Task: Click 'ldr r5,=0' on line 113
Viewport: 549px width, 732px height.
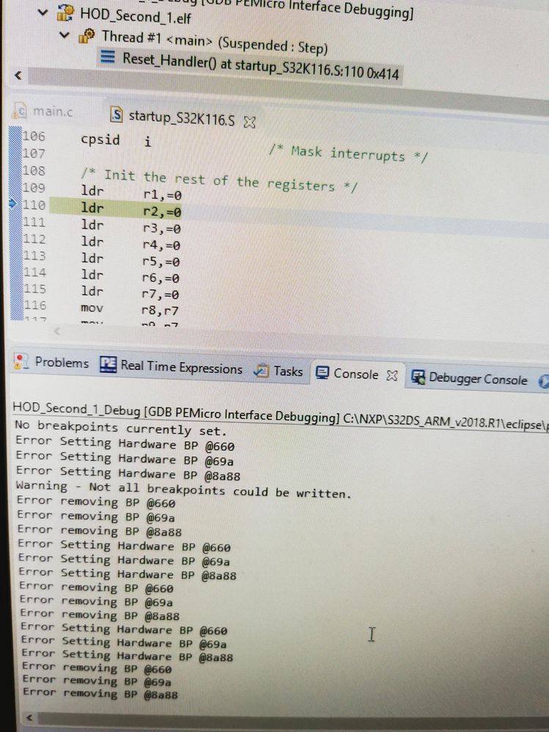Action: [x=130, y=259]
